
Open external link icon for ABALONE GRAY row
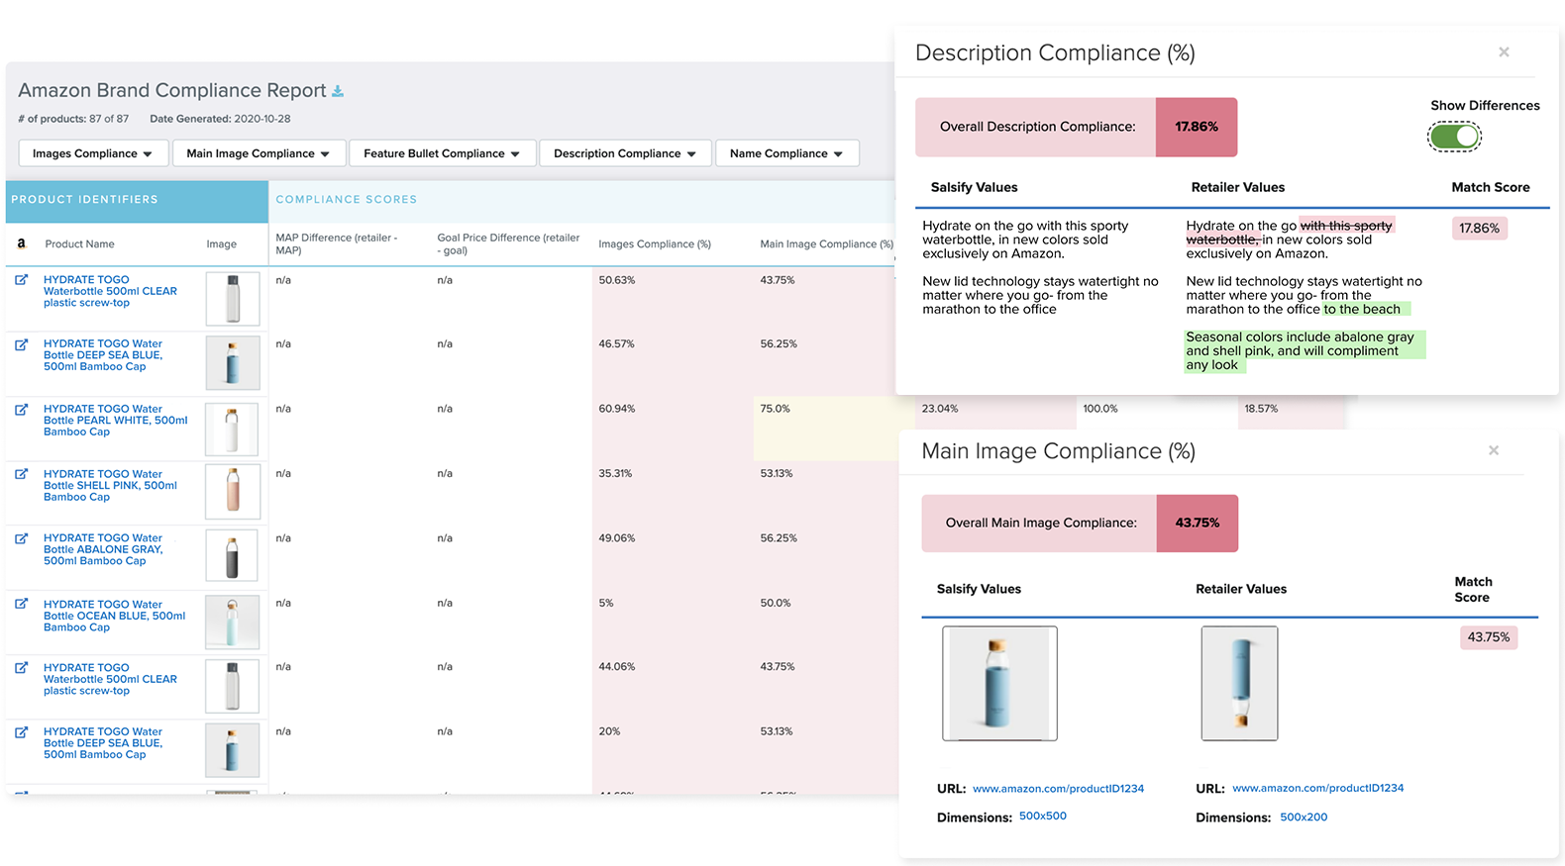pos(21,538)
